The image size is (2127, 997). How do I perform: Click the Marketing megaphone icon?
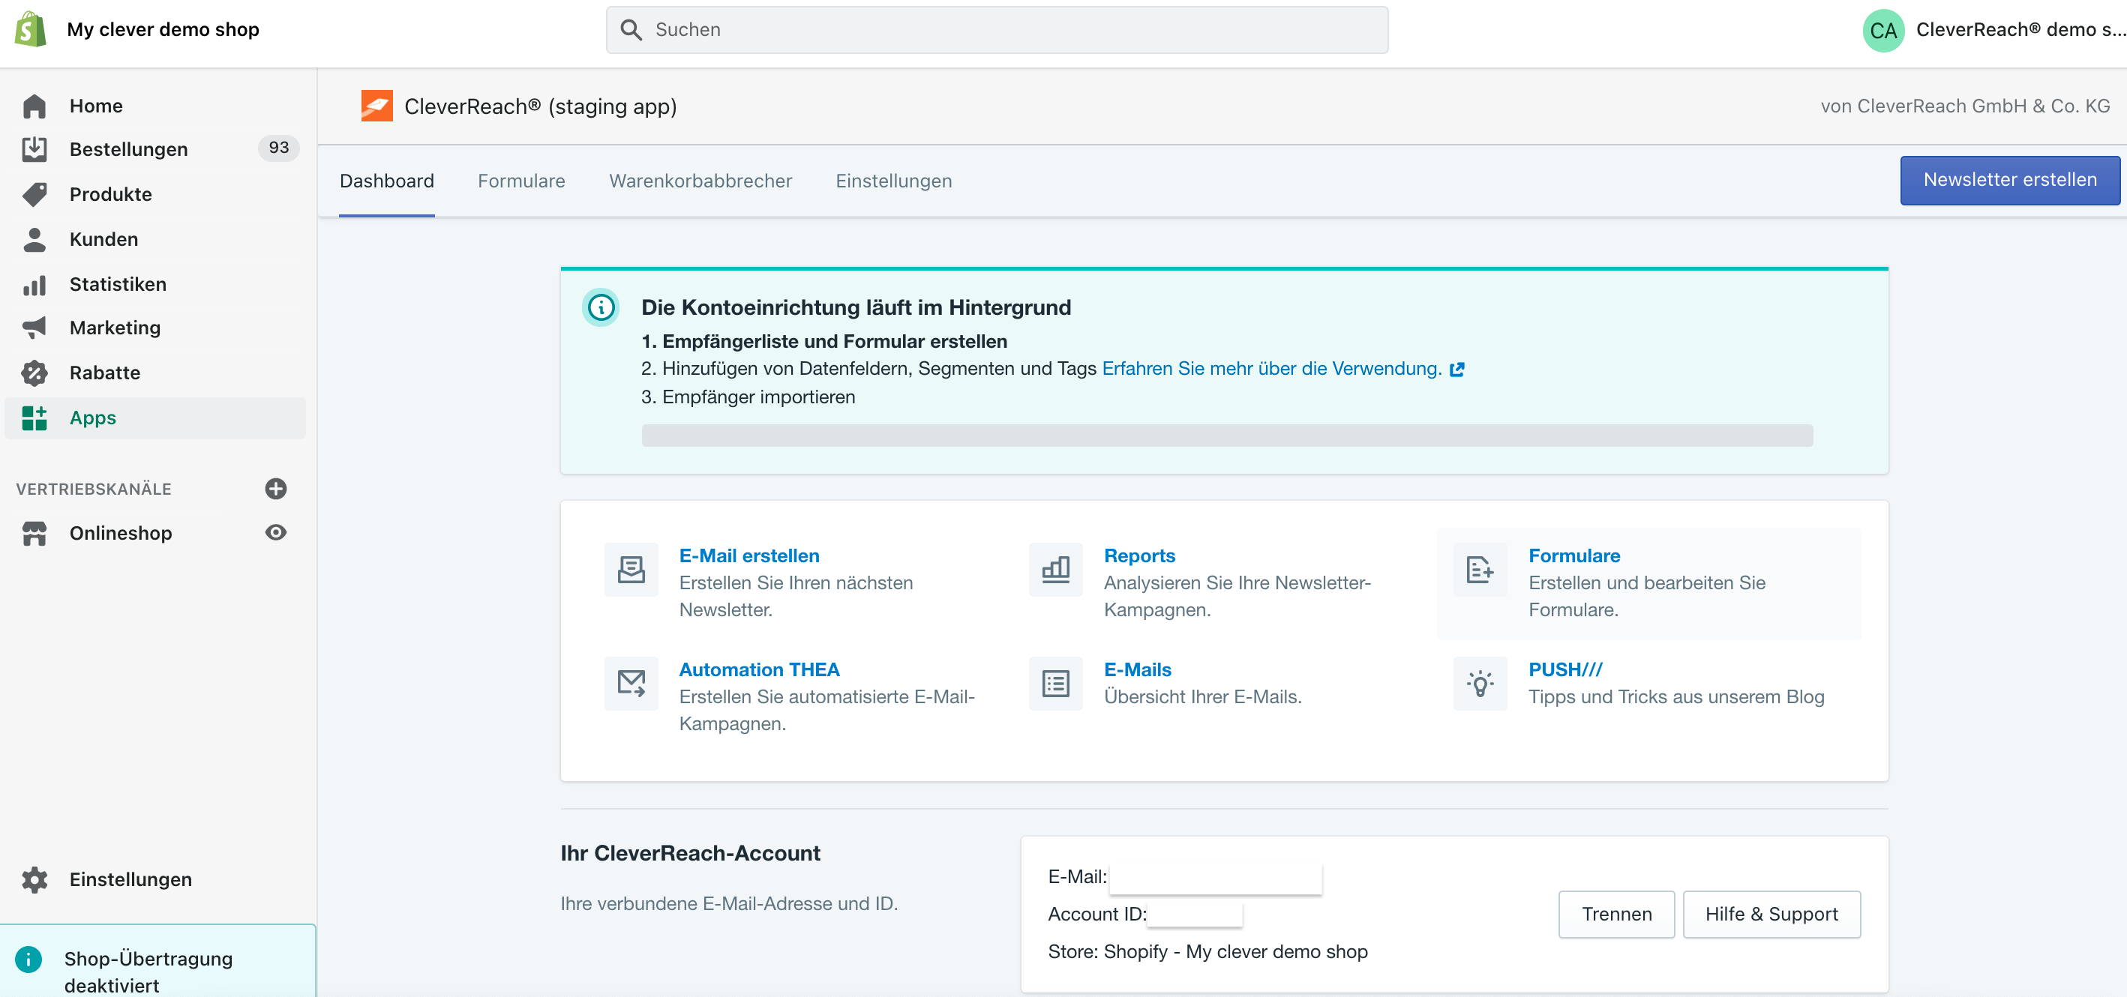(34, 328)
